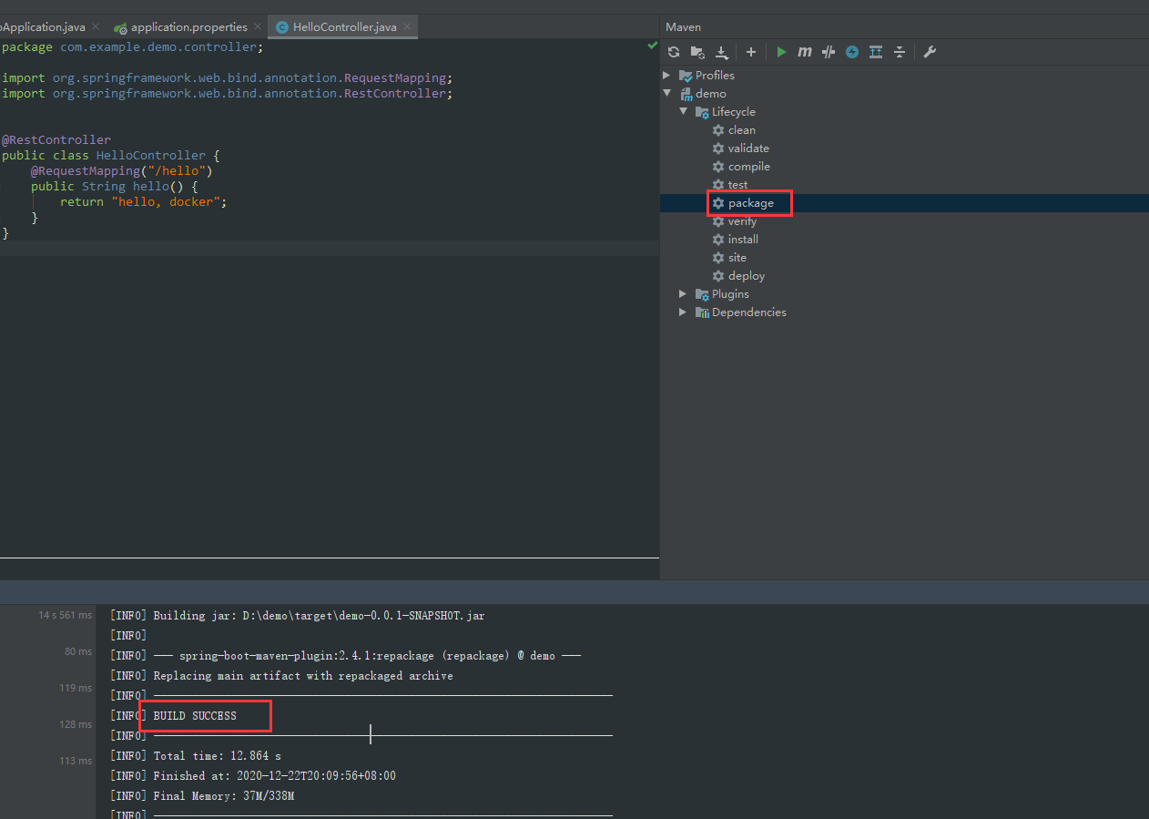1149x819 pixels.
Task: Click BUILD SUCCESS in console output
Action: click(195, 716)
